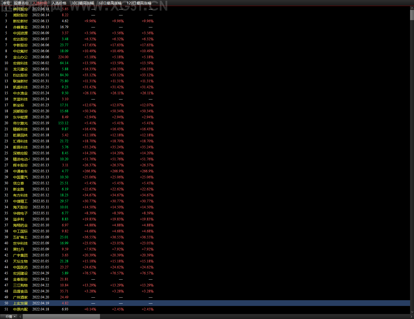Select stock 联瑞新材 in row 13
The width and height of the screenshot is (414, 319).
[20, 81]
